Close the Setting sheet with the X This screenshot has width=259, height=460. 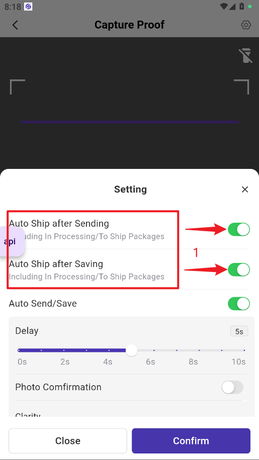(x=245, y=190)
